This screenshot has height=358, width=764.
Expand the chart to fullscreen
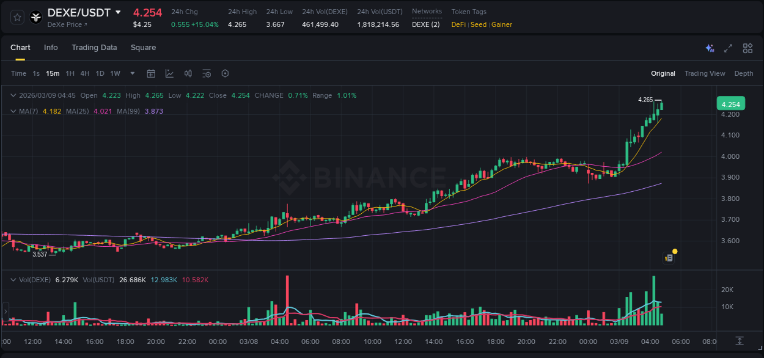tap(727, 48)
